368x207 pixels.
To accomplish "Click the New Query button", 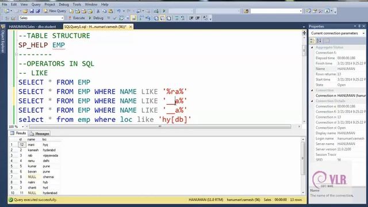I will click(x=55, y=11).
